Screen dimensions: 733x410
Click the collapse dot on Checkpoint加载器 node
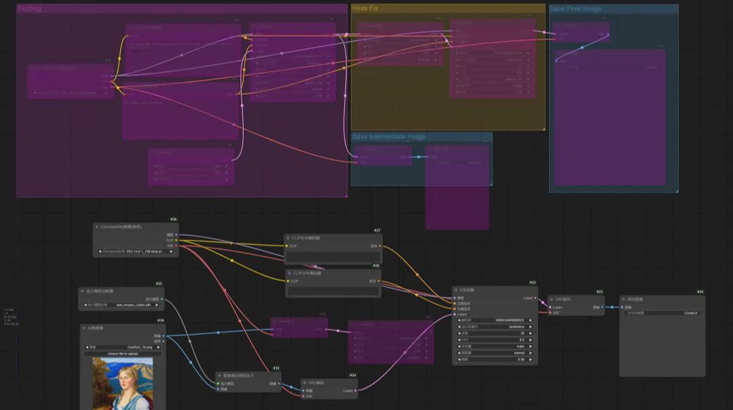point(96,226)
